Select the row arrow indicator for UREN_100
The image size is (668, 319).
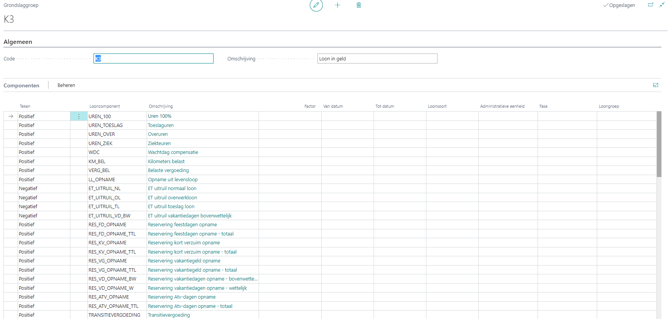click(x=11, y=116)
